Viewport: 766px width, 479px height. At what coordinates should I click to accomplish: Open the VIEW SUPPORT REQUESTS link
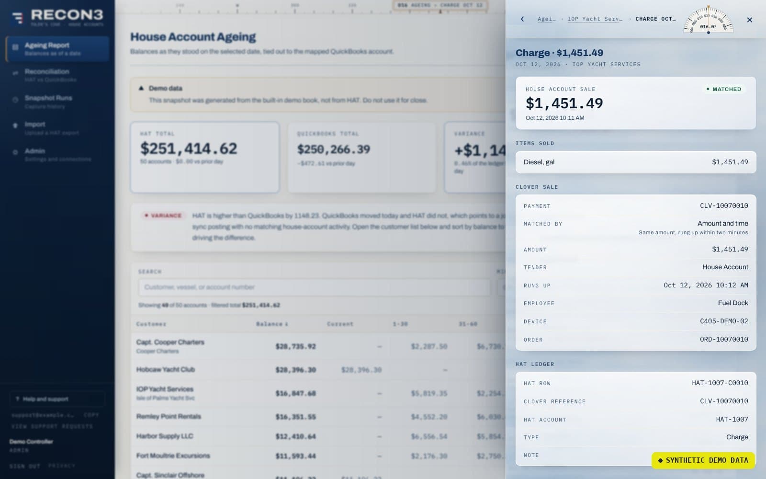(52, 426)
